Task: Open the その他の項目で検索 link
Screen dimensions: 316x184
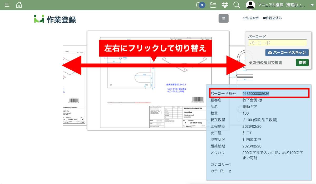Action: click(x=265, y=63)
